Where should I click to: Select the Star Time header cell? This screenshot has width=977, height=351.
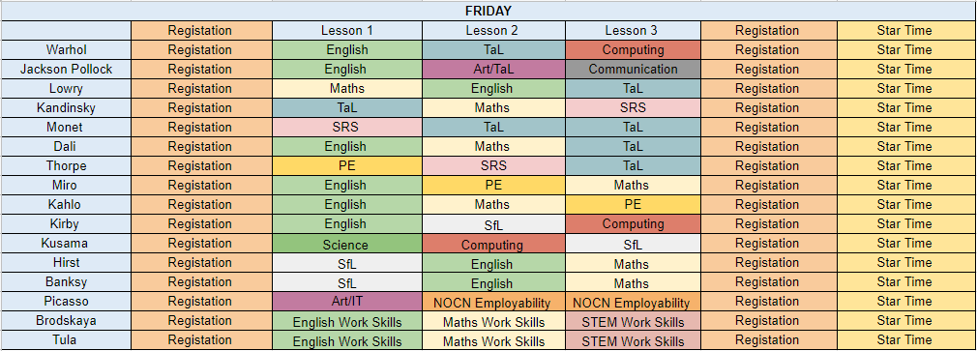(906, 31)
